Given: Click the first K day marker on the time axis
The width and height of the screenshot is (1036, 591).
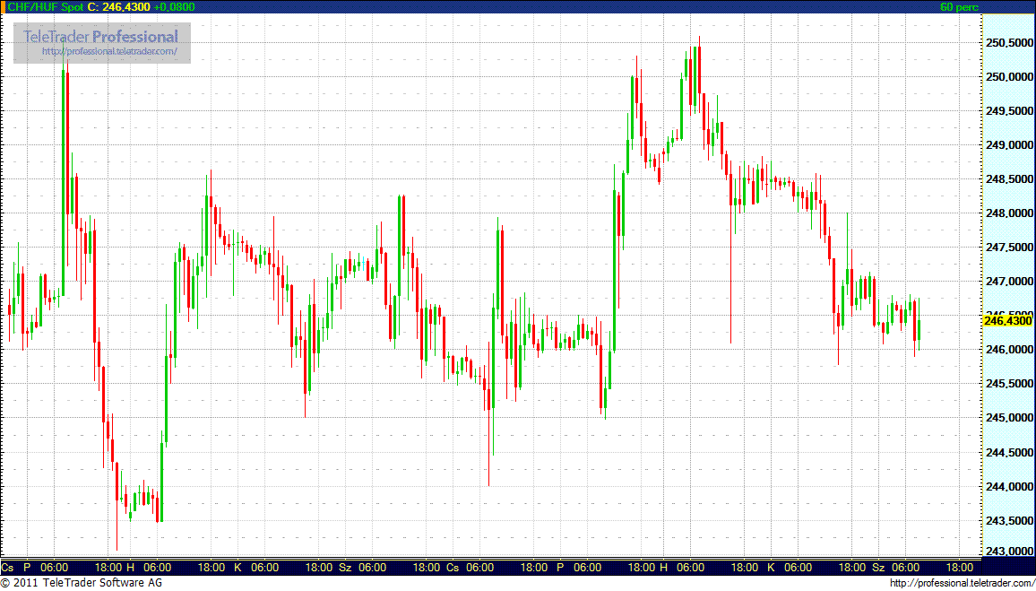Looking at the screenshot, I should [237, 568].
